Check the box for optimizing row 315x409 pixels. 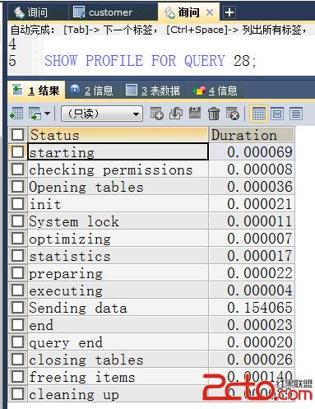coord(18,239)
